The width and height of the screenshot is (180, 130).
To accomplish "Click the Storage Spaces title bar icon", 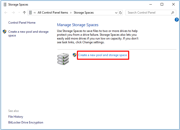I will pyautogui.click(x=5, y=4).
